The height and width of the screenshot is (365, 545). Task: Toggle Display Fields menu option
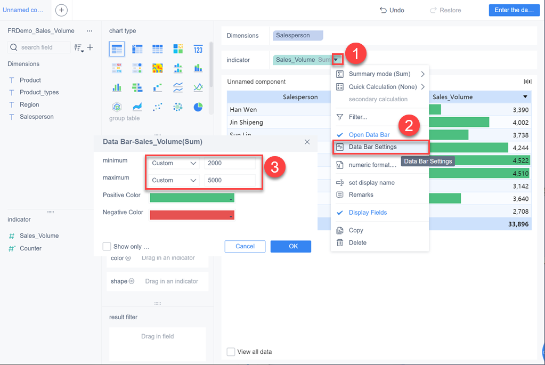coord(368,213)
